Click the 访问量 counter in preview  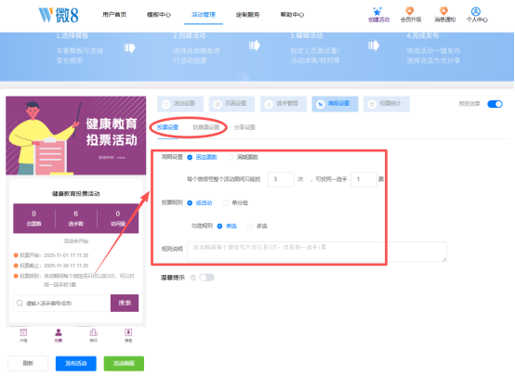click(118, 218)
